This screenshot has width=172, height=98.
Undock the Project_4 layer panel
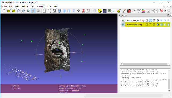click(x=168, y=15)
